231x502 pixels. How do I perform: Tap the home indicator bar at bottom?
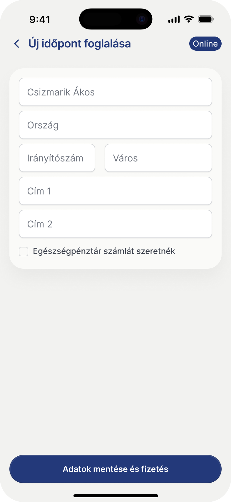coord(115,496)
